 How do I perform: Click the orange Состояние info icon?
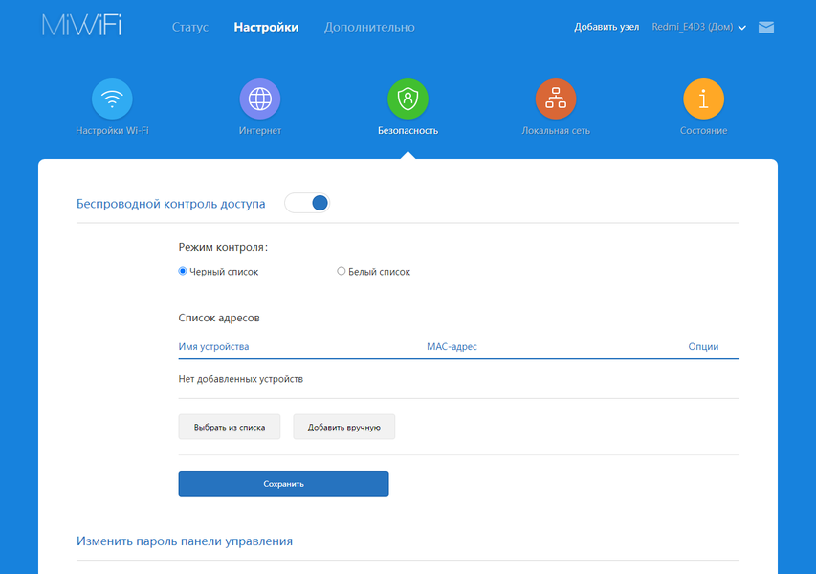pyautogui.click(x=703, y=99)
